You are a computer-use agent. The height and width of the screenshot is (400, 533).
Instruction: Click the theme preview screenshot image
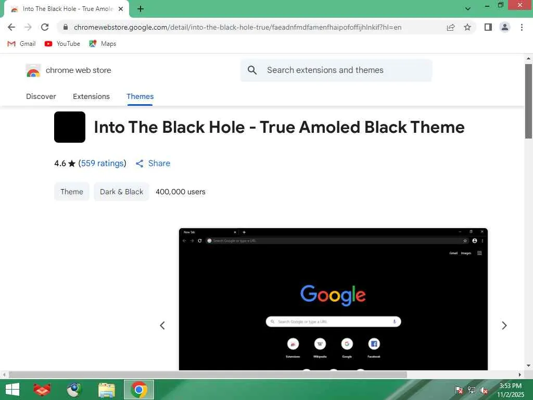tap(333, 299)
